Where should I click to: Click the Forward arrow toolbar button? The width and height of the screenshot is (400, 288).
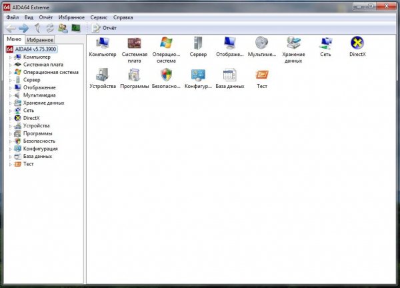pyautogui.click(x=24, y=28)
